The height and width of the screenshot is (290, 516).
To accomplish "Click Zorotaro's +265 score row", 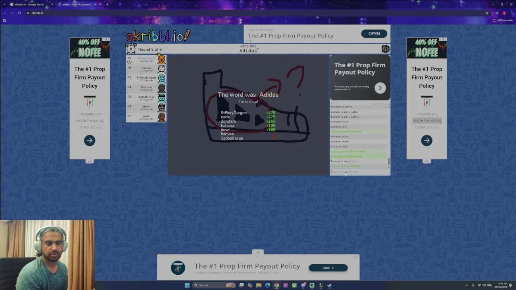I will pyautogui.click(x=248, y=121).
